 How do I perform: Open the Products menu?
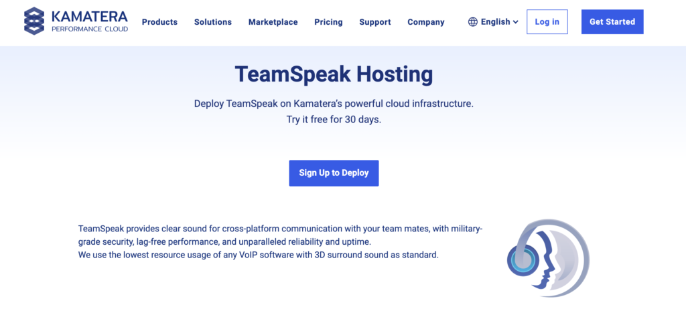pos(159,22)
